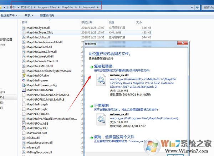
Task: Click the MapInfo.Types.XML file icon
Action: click(x=24, y=32)
